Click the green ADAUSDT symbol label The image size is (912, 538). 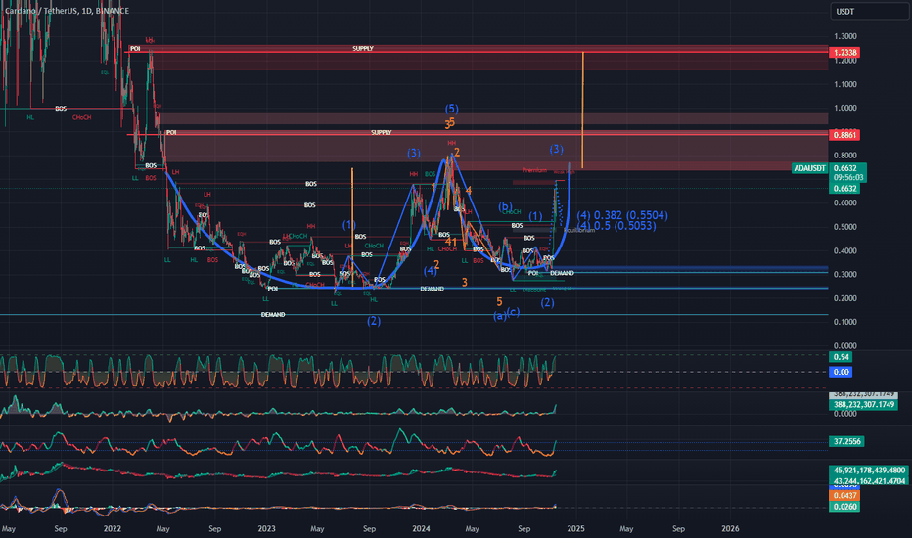tap(809, 168)
